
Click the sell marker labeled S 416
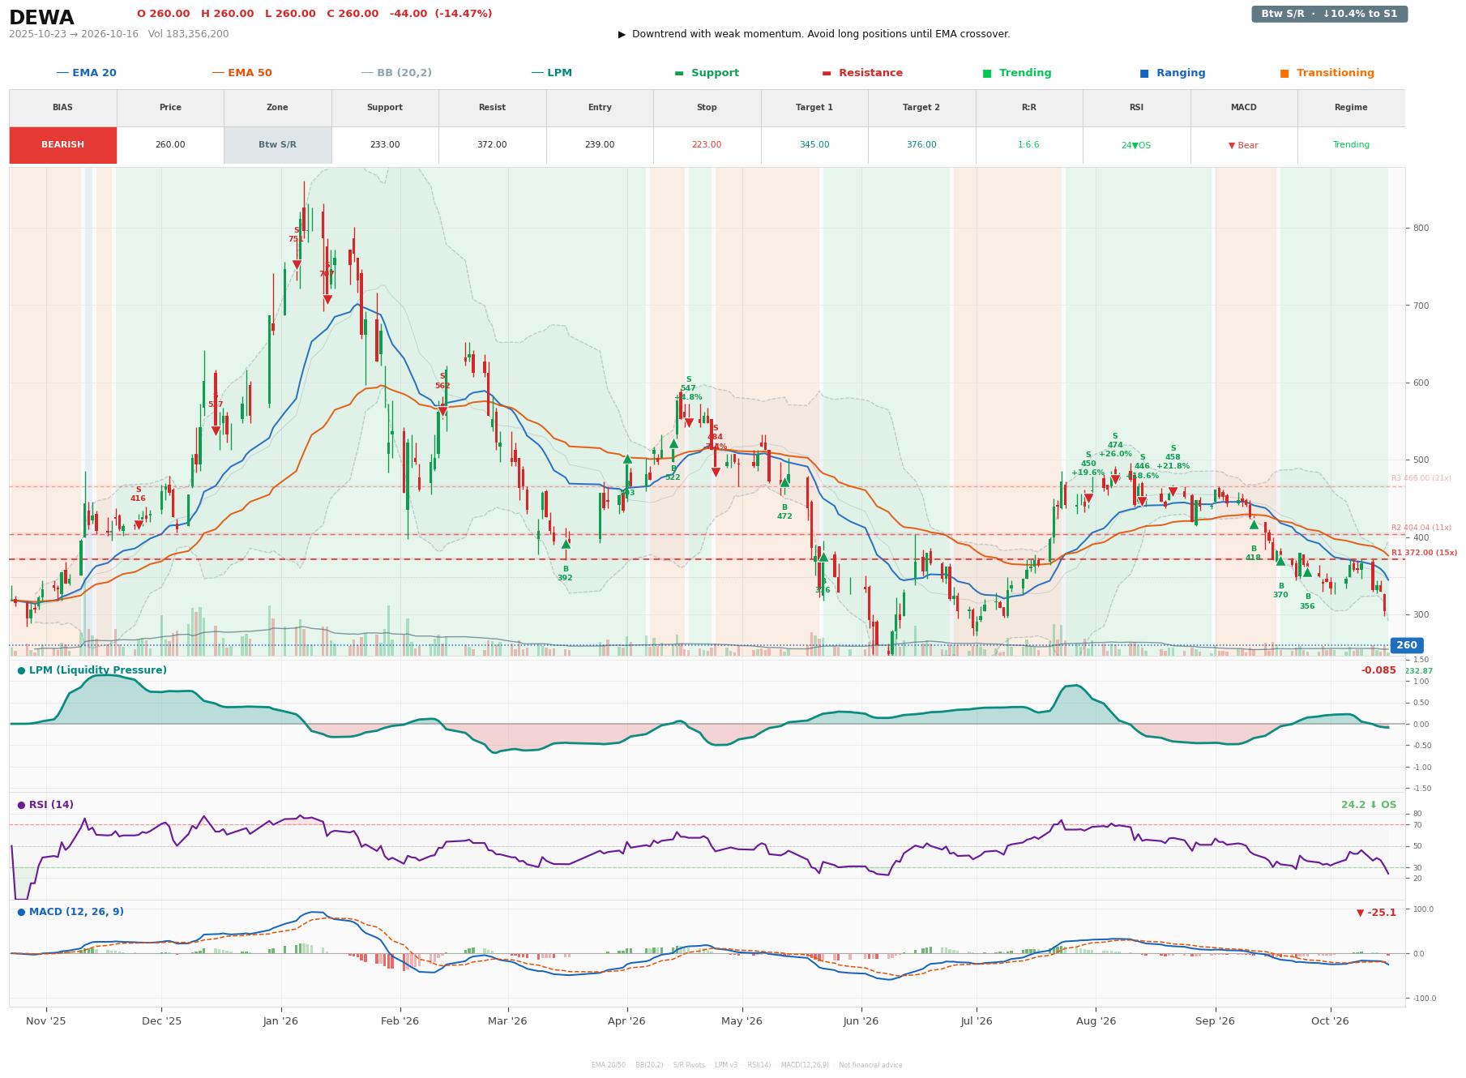139,524
